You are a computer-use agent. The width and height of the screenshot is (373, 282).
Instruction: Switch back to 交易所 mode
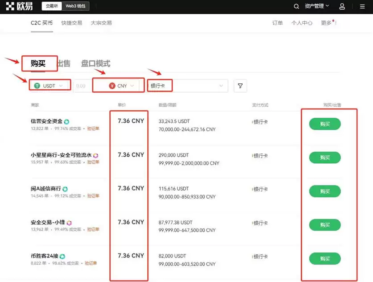51,6
